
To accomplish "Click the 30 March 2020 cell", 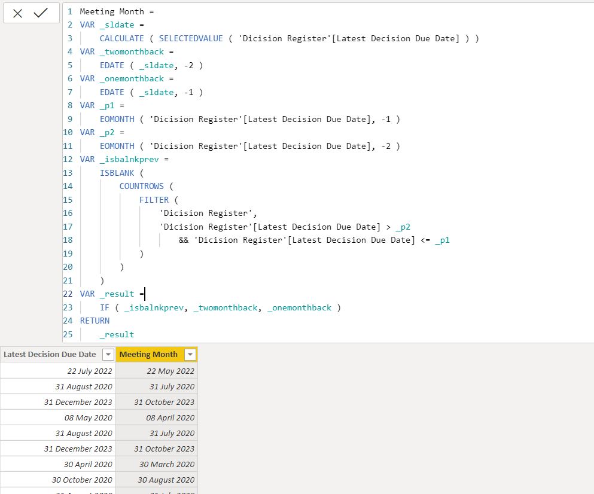I will point(157,464).
